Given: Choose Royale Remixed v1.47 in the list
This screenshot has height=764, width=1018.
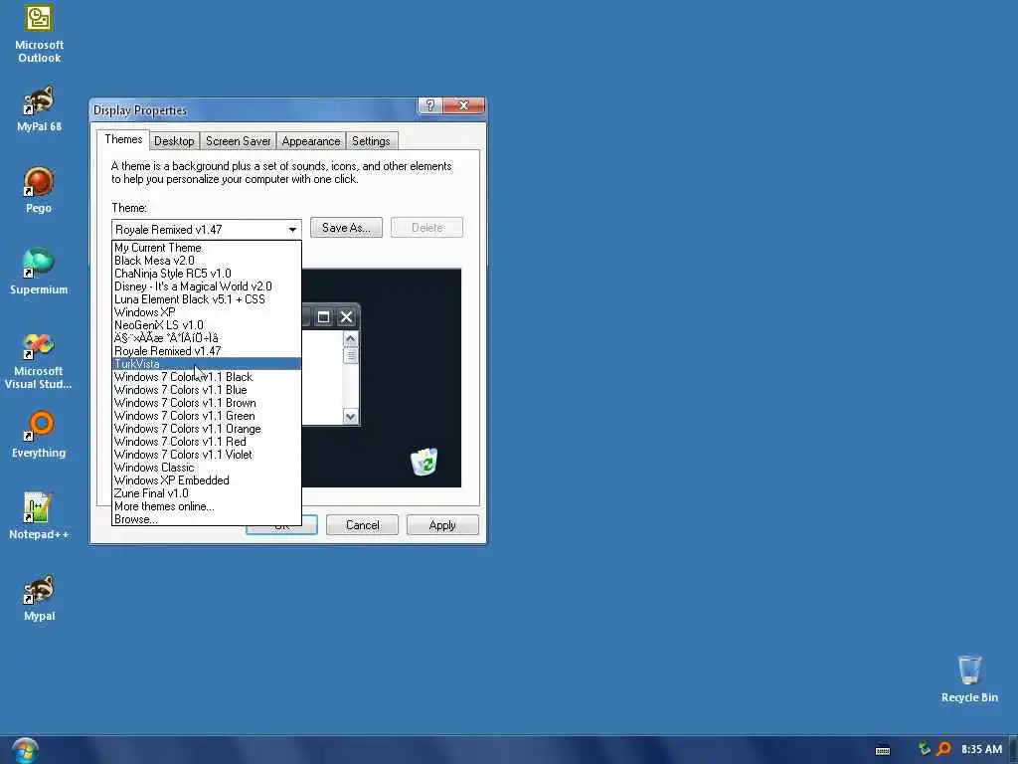Looking at the screenshot, I should pos(207,351).
